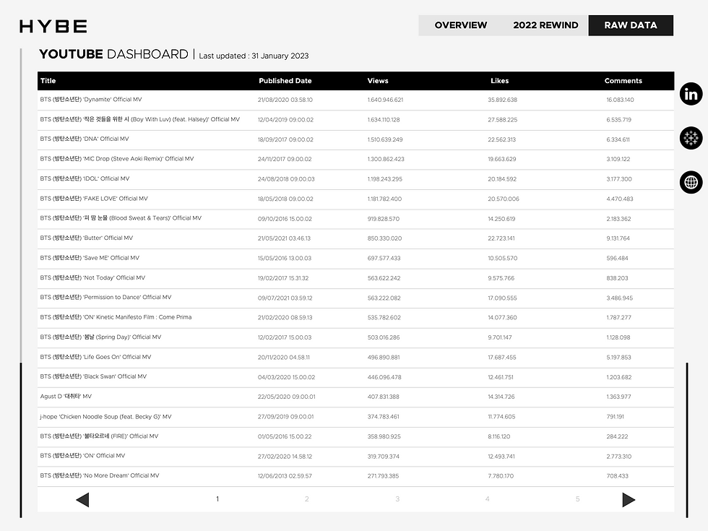The height and width of the screenshot is (531, 708).
Task: Open the website globe icon
Action: coord(691,182)
